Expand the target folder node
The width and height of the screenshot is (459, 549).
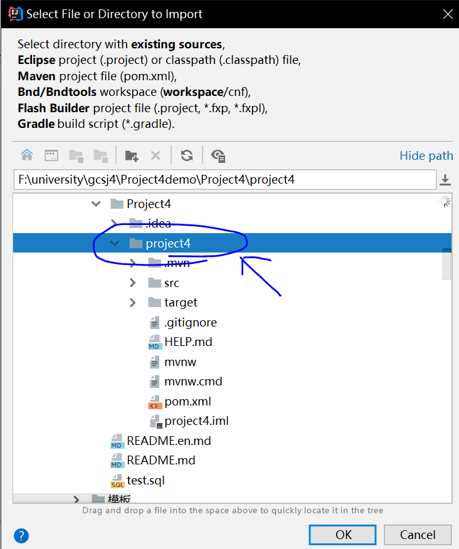click(132, 303)
